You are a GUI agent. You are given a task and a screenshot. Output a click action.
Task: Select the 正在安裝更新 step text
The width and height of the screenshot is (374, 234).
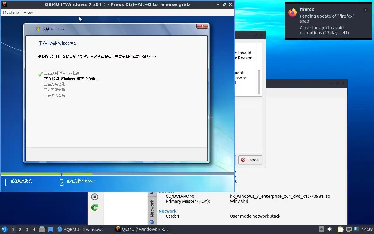pyautogui.click(x=54, y=90)
